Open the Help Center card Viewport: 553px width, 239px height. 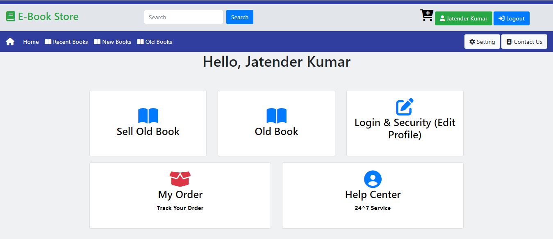[x=373, y=195]
